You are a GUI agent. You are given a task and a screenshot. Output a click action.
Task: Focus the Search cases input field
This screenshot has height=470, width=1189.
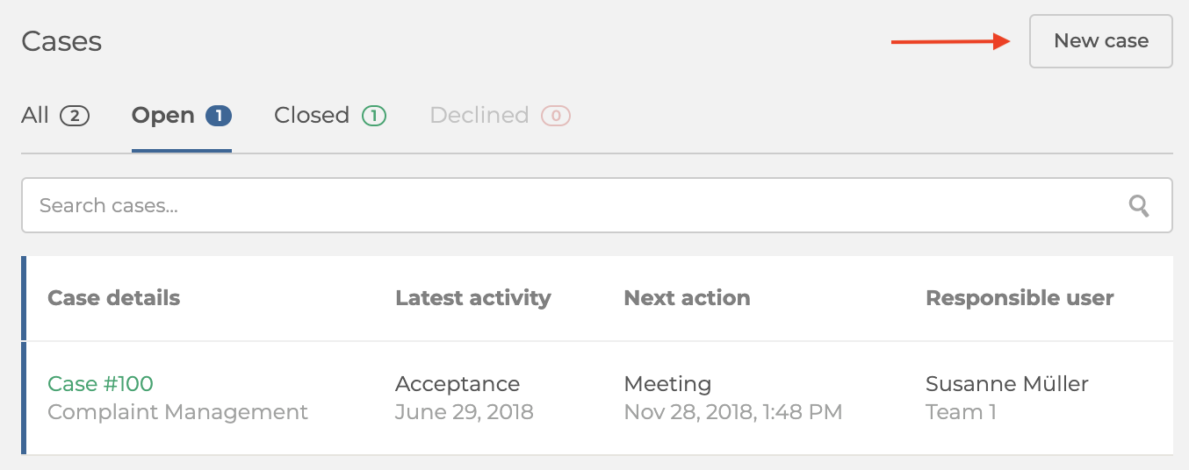[597, 206]
